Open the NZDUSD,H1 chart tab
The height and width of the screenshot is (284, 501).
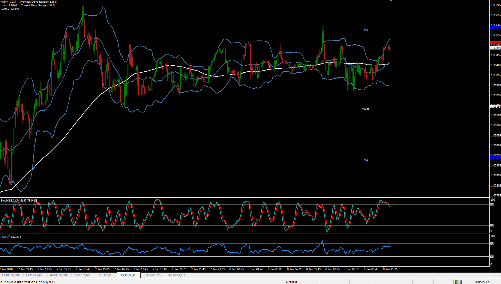click(x=176, y=275)
